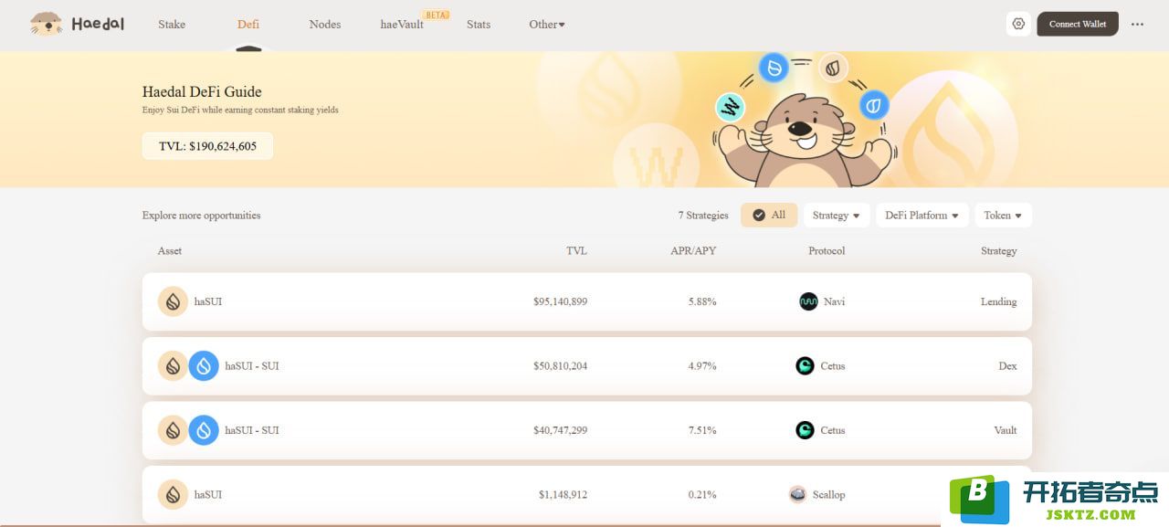Click the 4.97% APR value
1169x527 pixels.
point(702,366)
